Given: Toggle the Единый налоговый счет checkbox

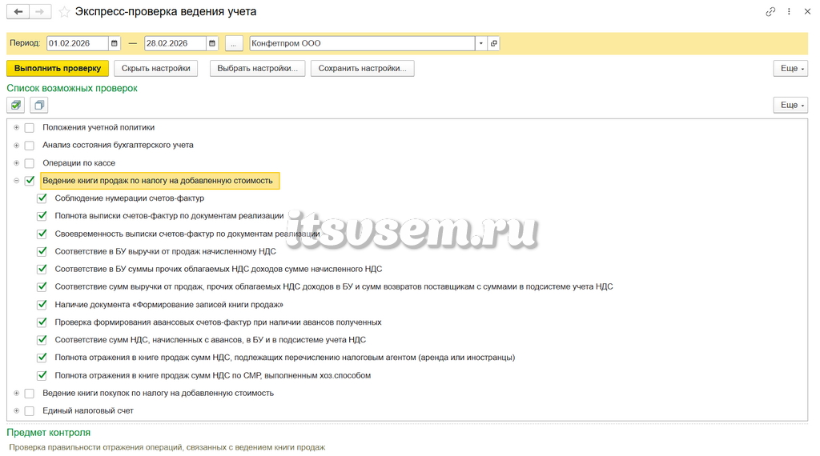Looking at the screenshot, I should (x=30, y=410).
